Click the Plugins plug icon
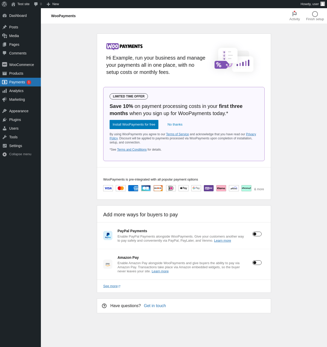Image resolution: width=327 pixels, height=347 pixels. (5, 120)
